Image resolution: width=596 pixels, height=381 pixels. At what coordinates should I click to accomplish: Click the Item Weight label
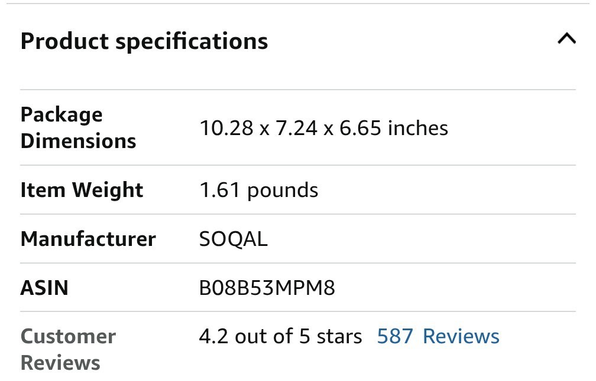point(82,189)
